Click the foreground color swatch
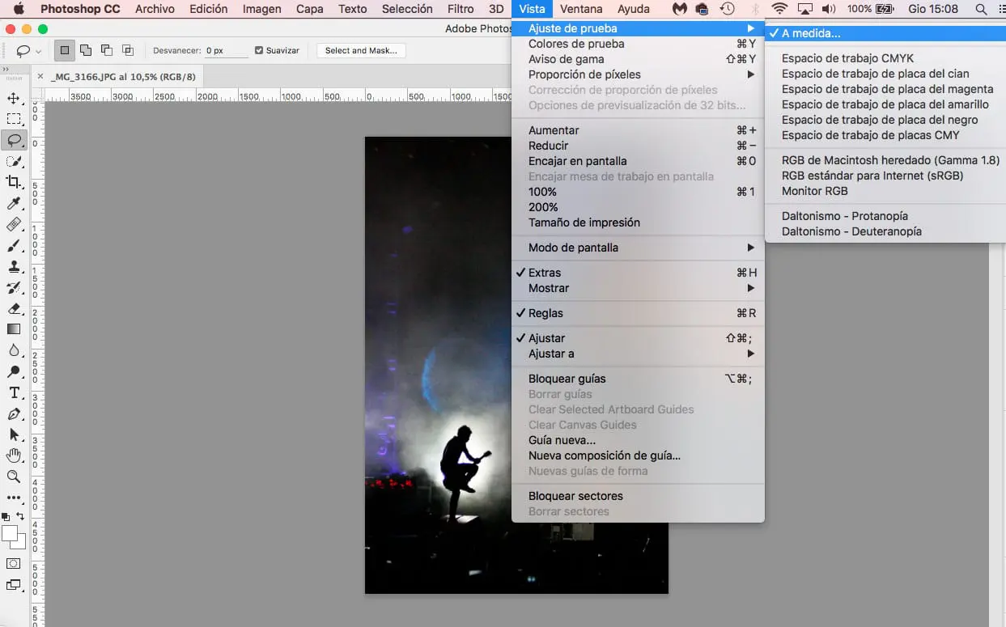The width and height of the screenshot is (1006, 627). [x=11, y=534]
